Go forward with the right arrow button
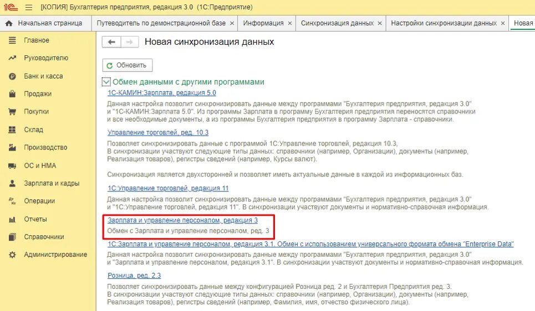The image size is (535, 311). pos(129,42)
